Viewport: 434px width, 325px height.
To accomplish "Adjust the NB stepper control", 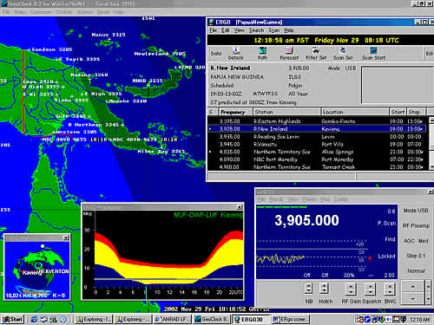I will 309,289.
